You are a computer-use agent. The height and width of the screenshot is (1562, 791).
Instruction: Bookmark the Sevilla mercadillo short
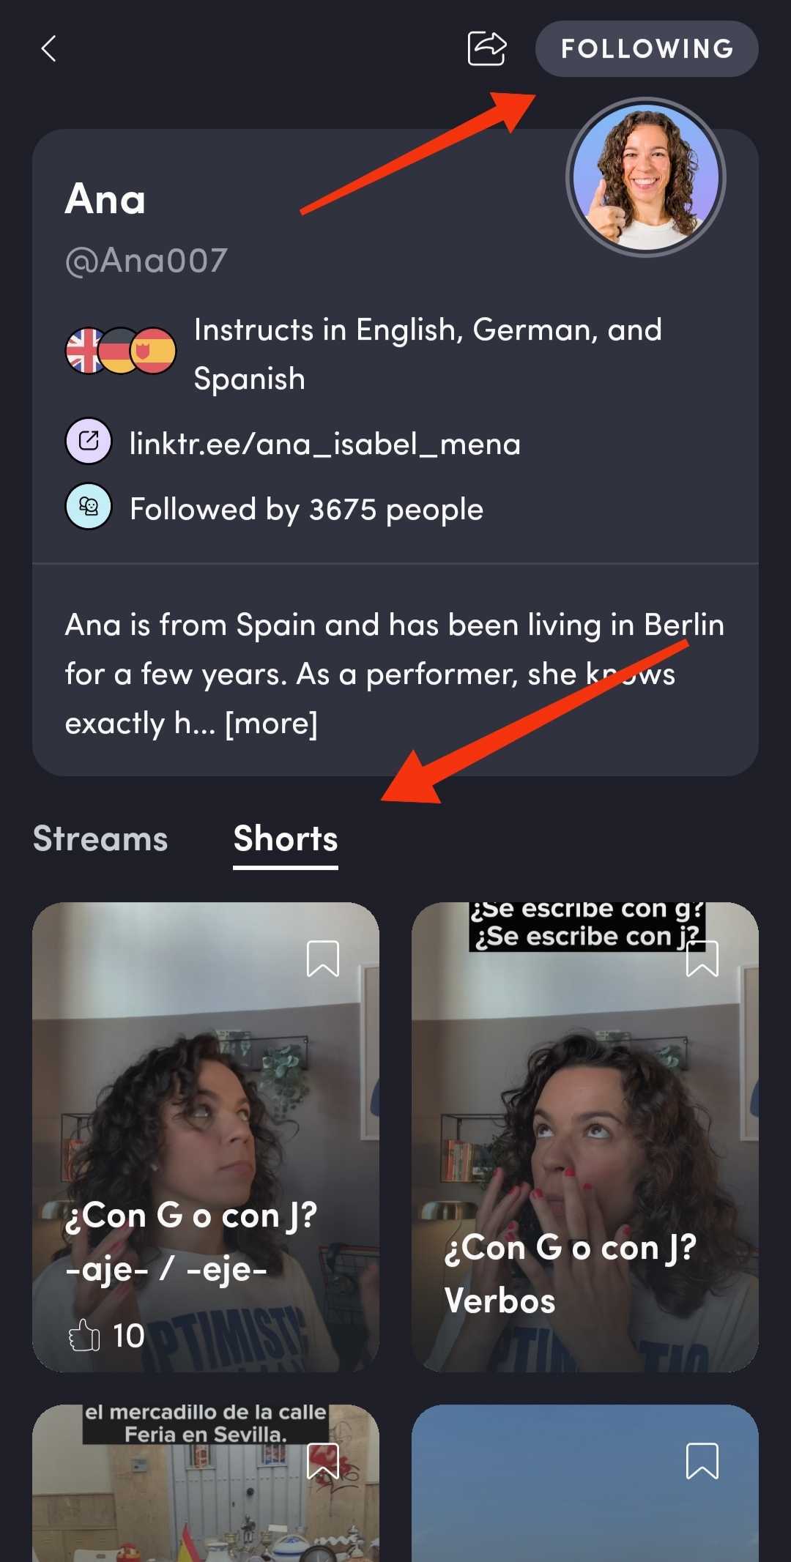click(323, 1461)
